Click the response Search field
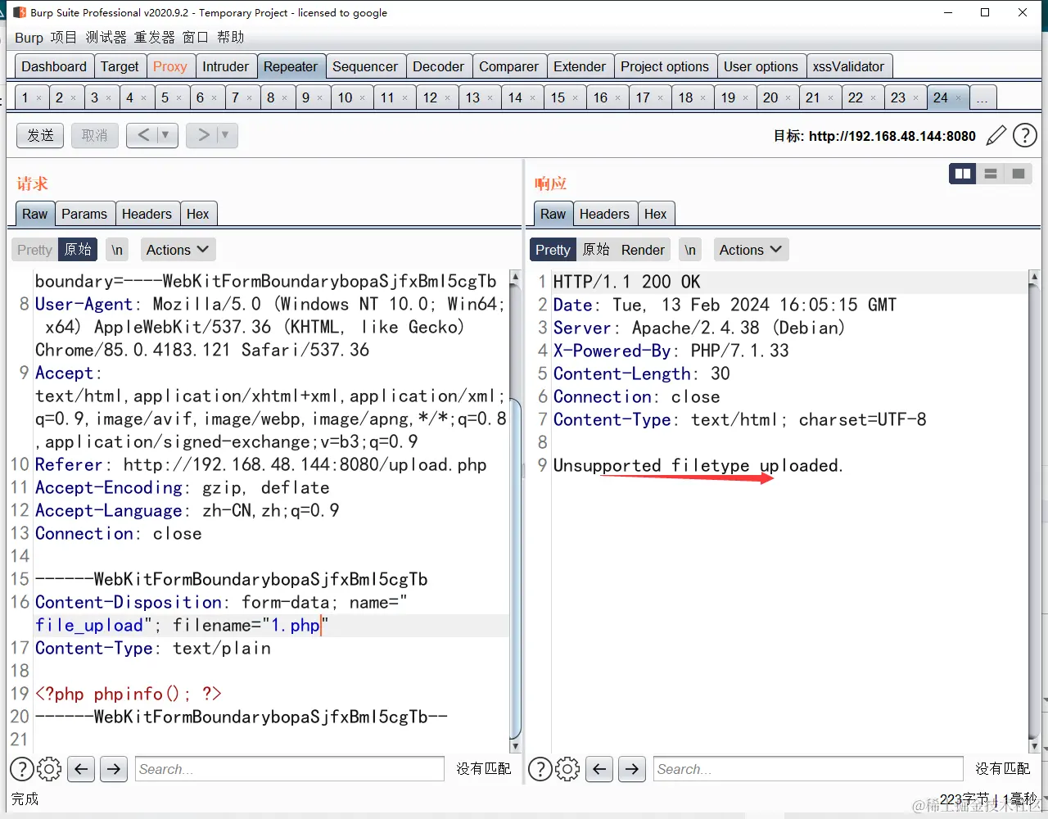1048x819 pixels. pyautogui.click(x=808, y=769)
